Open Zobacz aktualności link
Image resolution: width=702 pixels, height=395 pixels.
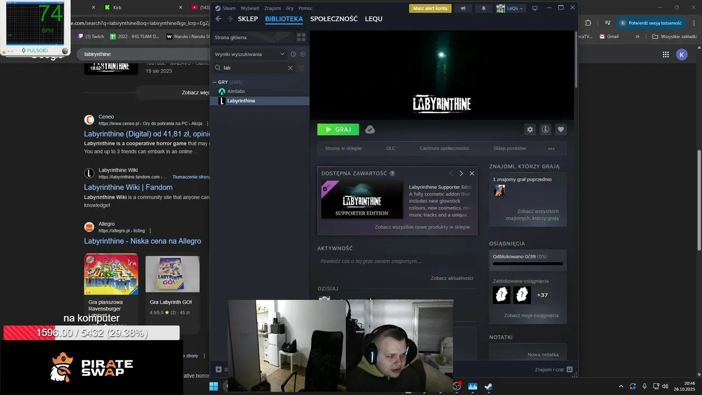[x=452, y=278]
